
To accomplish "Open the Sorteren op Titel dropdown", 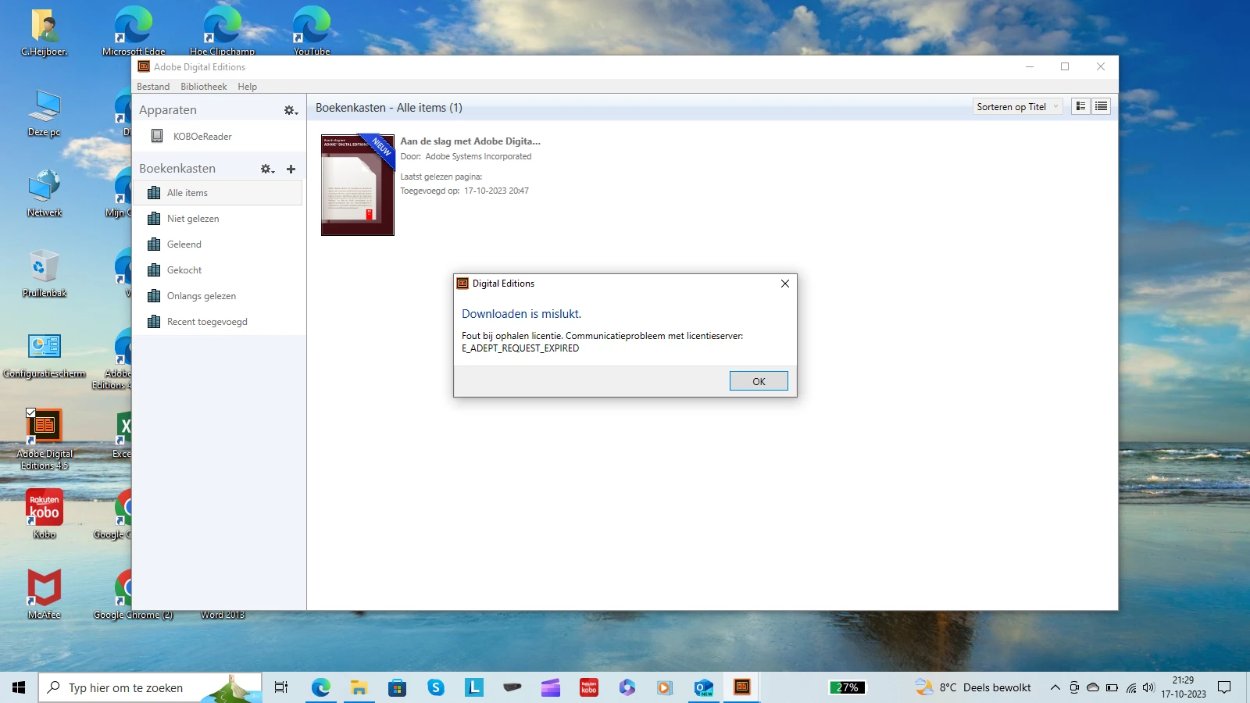I will pyautogui.click(x=1018, y=107).
